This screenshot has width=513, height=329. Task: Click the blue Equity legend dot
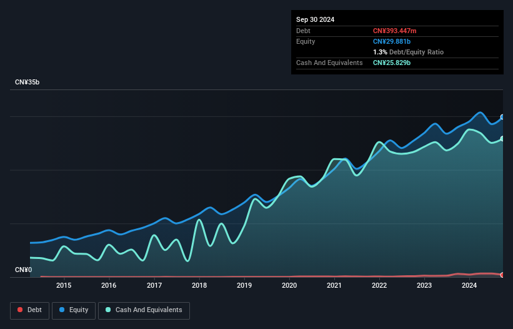(62, 310)
